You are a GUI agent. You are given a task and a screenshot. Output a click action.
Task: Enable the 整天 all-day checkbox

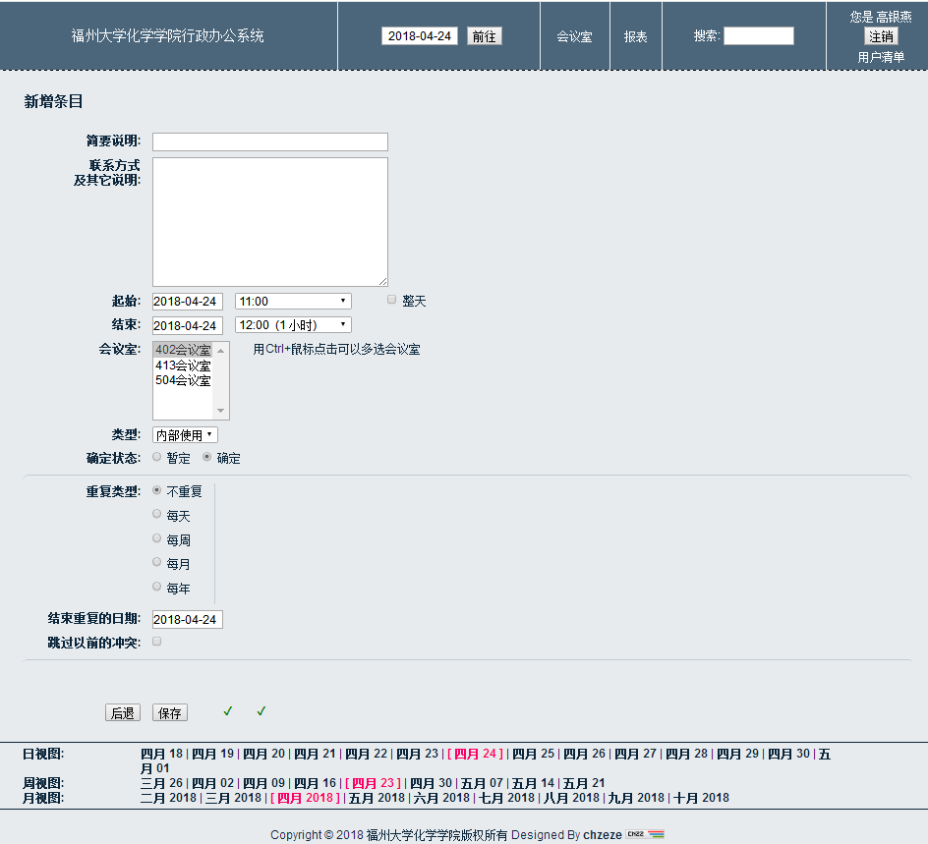[x=392, y=300]
